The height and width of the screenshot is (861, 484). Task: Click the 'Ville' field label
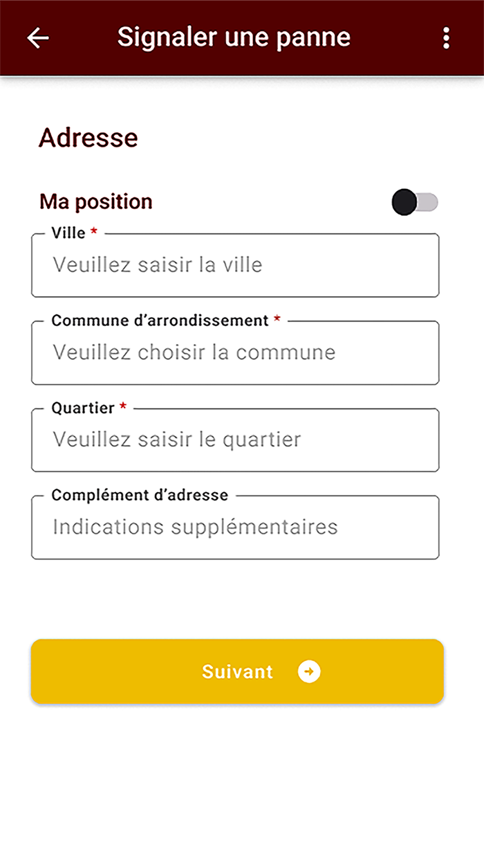click(x=68, y=233)
